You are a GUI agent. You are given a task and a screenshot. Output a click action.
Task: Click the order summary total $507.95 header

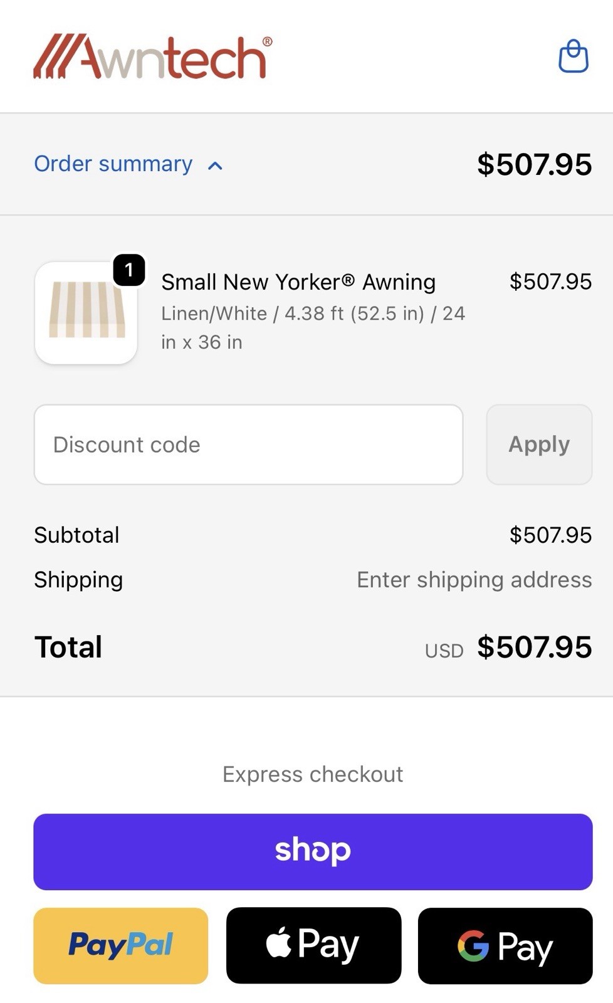click(534, 164)
